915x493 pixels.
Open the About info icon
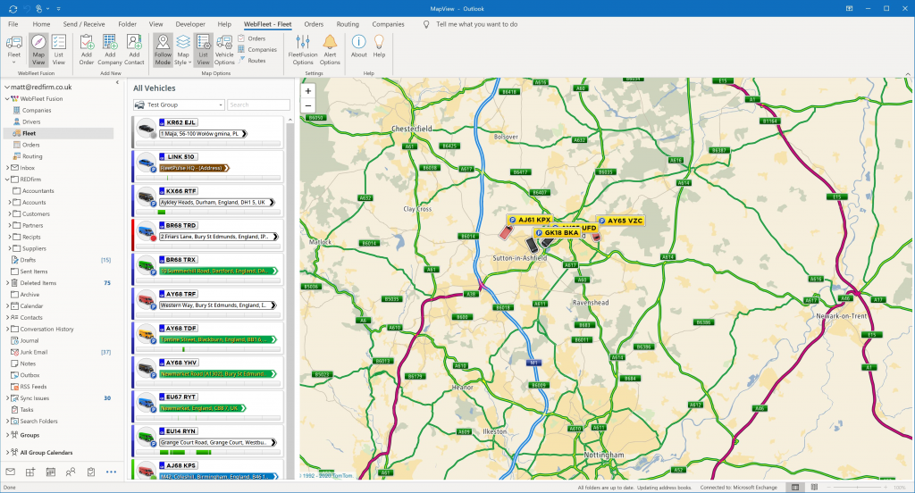358,46
